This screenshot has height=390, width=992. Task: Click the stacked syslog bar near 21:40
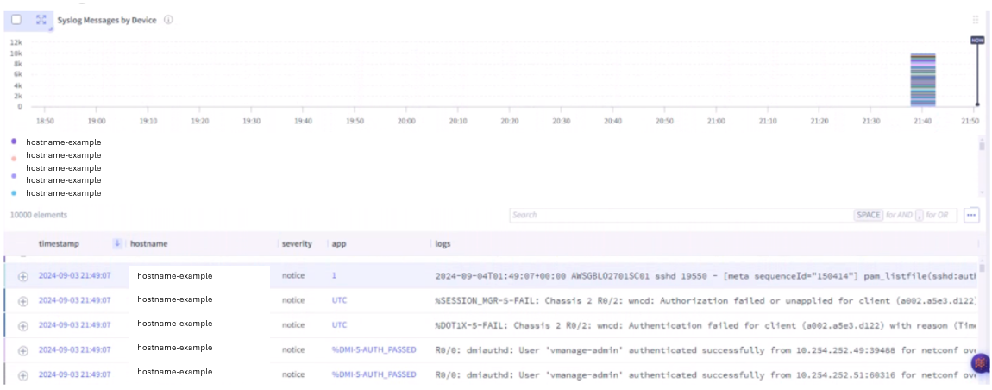(922, 79)
